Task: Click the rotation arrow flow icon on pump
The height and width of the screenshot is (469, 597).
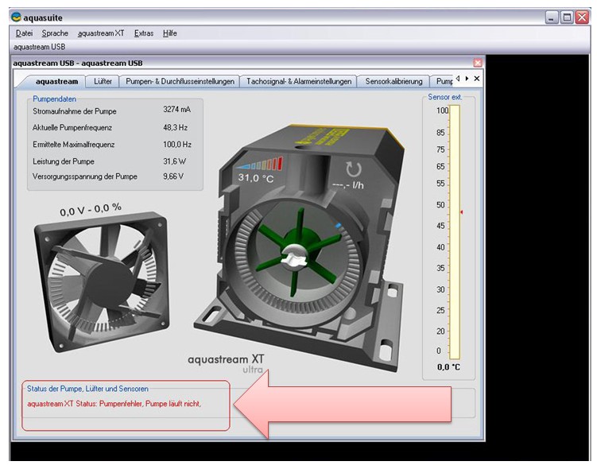Action: (x=354, y=169)
